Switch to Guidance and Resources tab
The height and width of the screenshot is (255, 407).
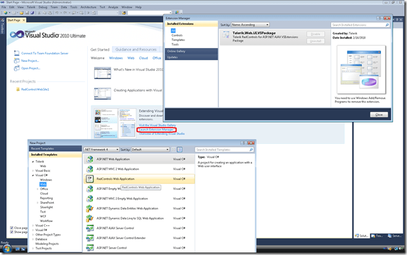(x=136, y=49)
